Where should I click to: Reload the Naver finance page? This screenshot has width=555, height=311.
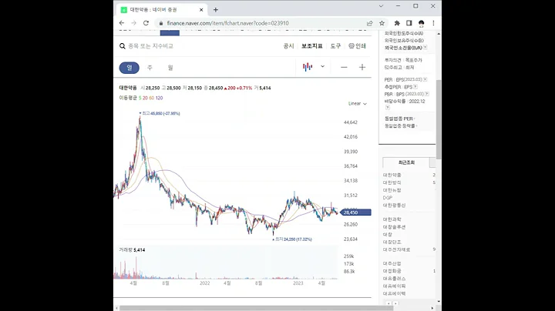tap(146, 23)
